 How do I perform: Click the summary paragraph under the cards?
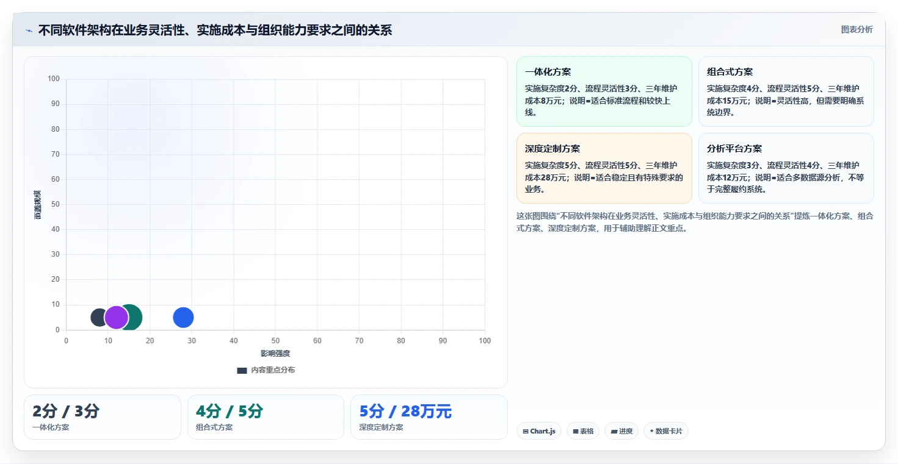(695, 222)
